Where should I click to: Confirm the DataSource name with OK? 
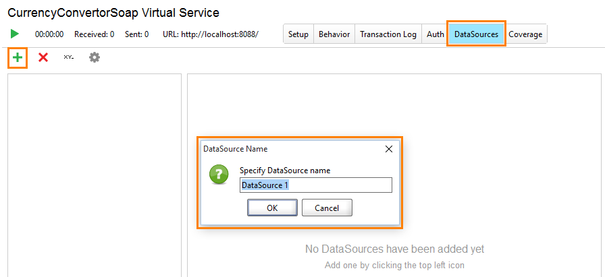click(x=272, y=208)
